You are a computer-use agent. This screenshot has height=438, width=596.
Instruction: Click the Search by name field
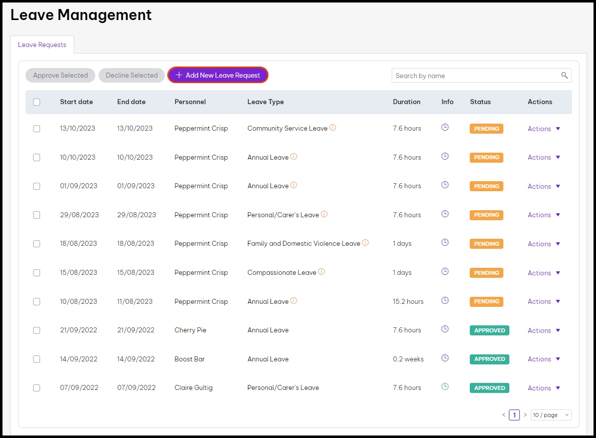tap(476, 76)
